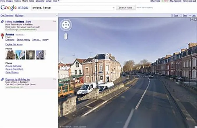
Task: Click the Search Maps button
Action: click(125, 8)
